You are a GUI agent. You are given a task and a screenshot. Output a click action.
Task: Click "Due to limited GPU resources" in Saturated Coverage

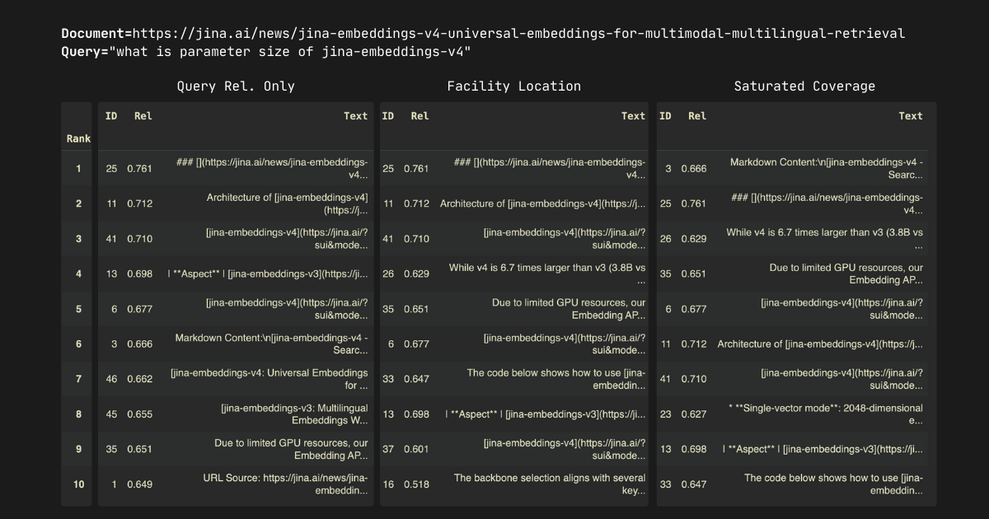[846, 274]
